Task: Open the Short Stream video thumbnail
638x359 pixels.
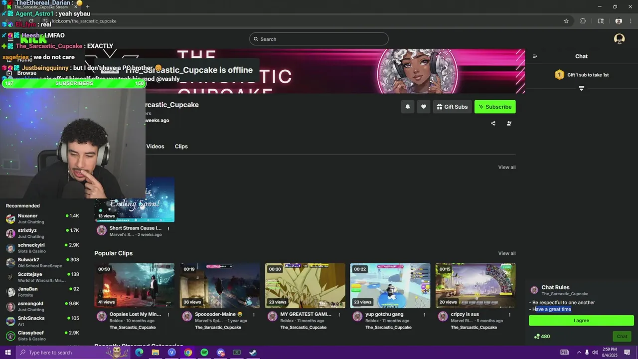Action: tap(135, 199)
